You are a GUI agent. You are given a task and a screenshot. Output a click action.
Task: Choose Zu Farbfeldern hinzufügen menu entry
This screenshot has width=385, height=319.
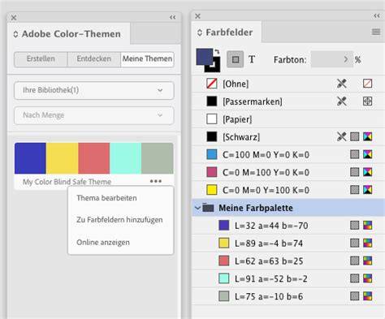pos(119,220)
